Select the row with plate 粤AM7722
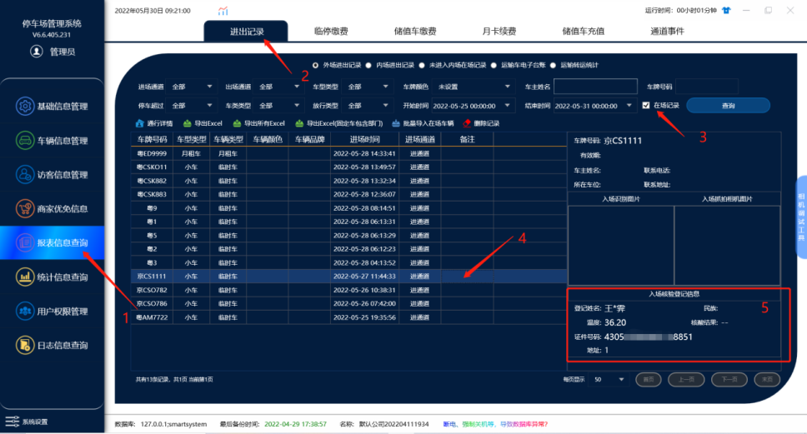Viewport: 807px width, 434px height. click(349, 317)
